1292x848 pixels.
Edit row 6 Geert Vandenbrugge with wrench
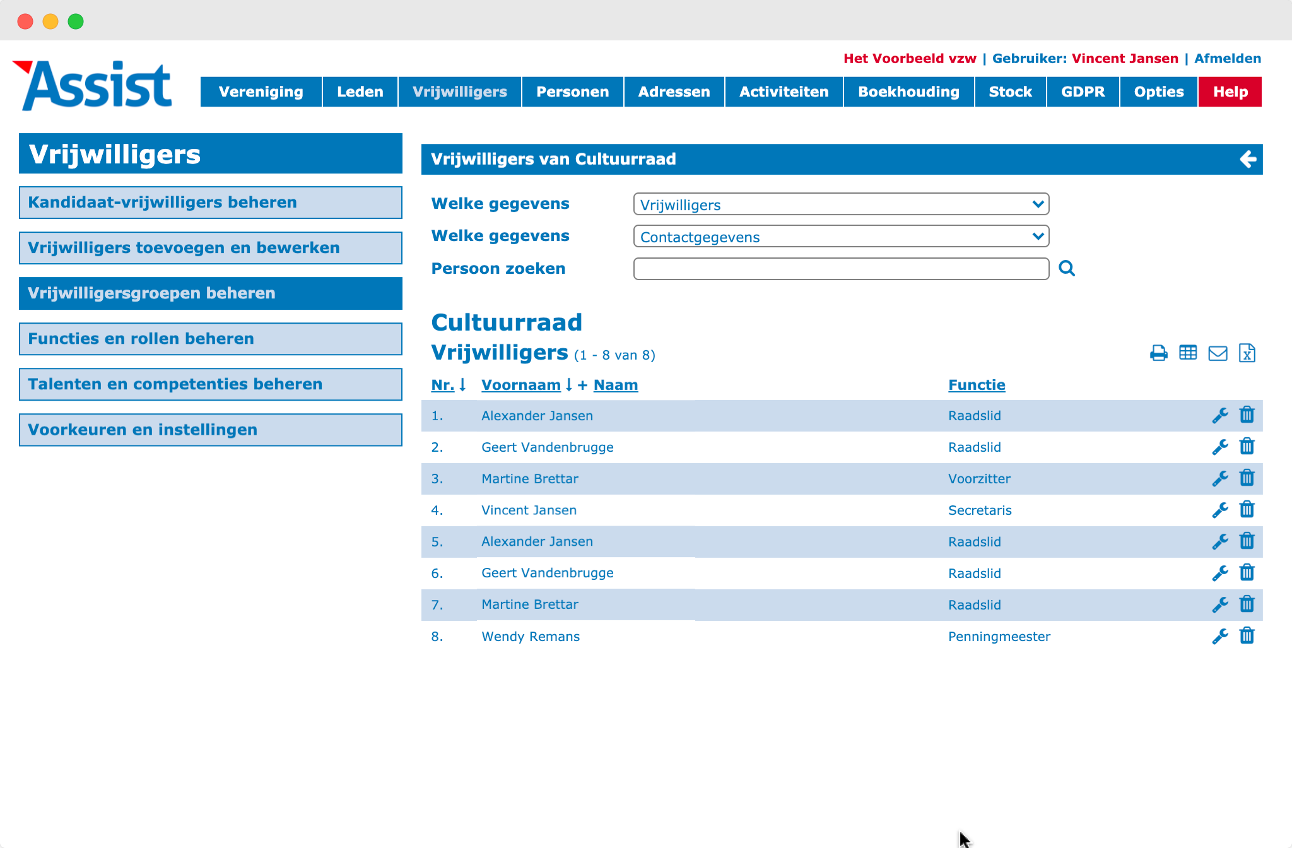1220,573
